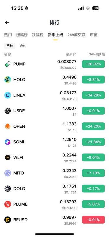Tap the USDE coin icon
Image resolution: width=109 pixels, height=237 pixels.
[x=8, y=111]
